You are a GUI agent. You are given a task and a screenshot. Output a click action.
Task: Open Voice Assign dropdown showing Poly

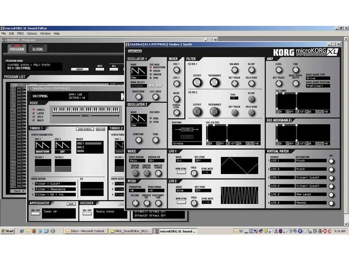(137, 161)
